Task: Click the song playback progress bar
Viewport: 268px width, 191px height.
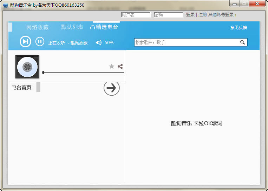Action: coord(83,73)
